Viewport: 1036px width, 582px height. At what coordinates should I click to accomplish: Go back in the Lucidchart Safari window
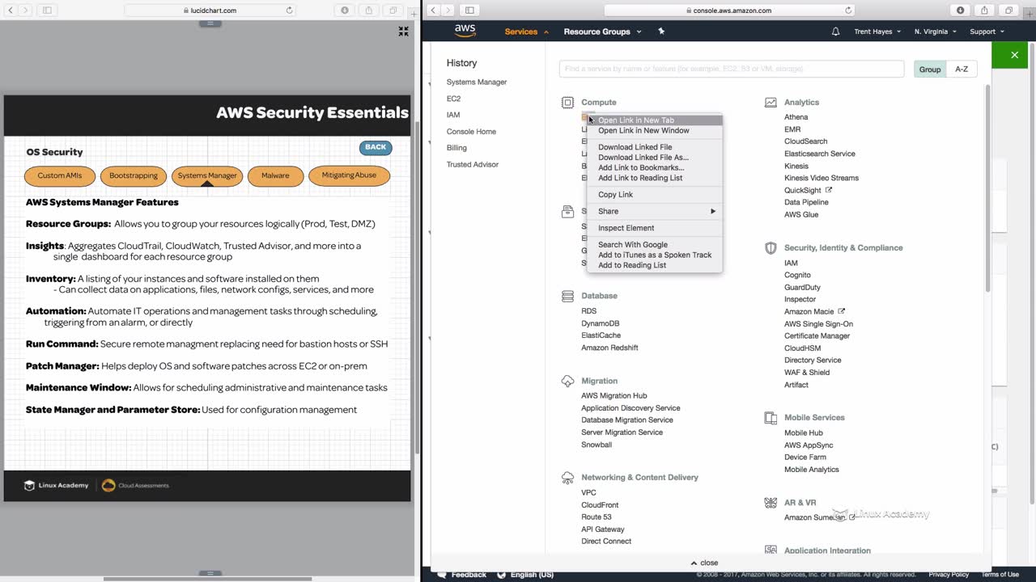pos(11,11)
